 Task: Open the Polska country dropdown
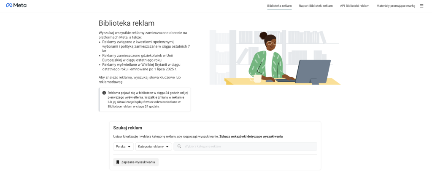click(123, 147)
